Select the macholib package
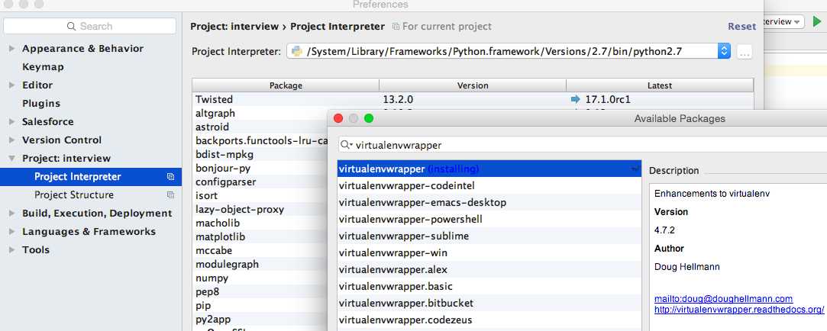 click(218, 223)
